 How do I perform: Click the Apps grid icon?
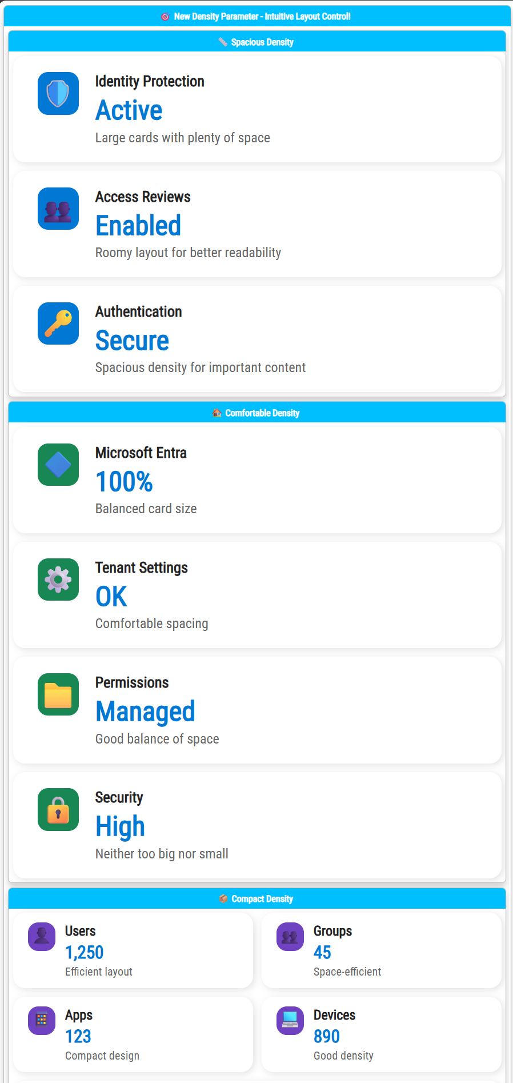tap(42, 1021)
